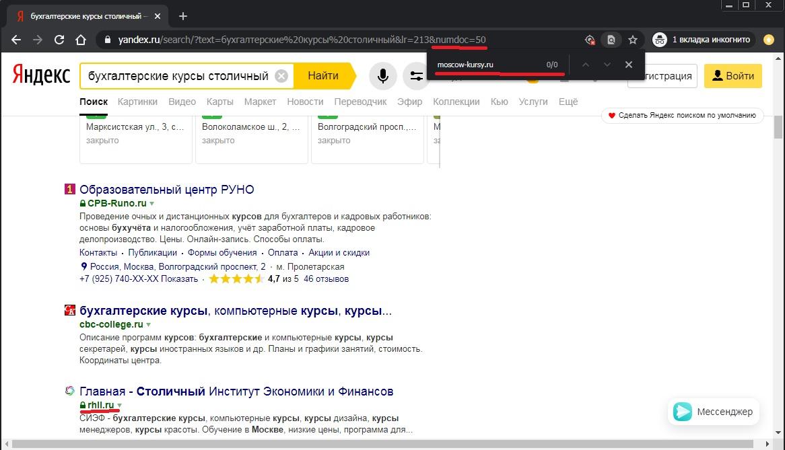Open the Формы обучения sitelink
Screen dimensions: 785x450
pyautogui.click(x=222, y=252)
